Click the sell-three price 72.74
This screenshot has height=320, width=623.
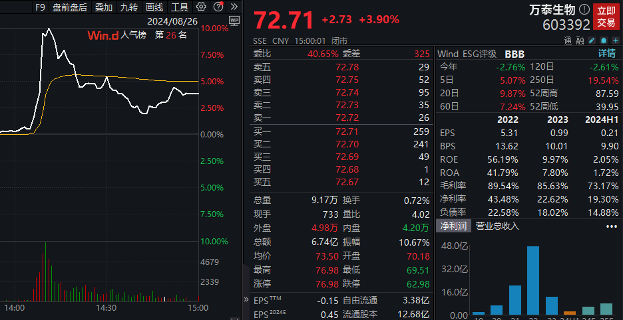click(x=347, y=92)
